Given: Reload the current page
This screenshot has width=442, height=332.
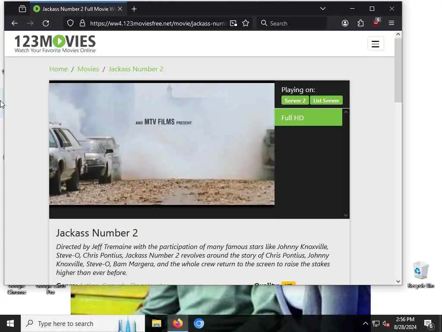Looking at the screenshot, I should 46,23.
